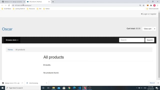Screen dimensions: 160x90
Task: Open Visual Studio Code from taskbar
Action: 79,88
